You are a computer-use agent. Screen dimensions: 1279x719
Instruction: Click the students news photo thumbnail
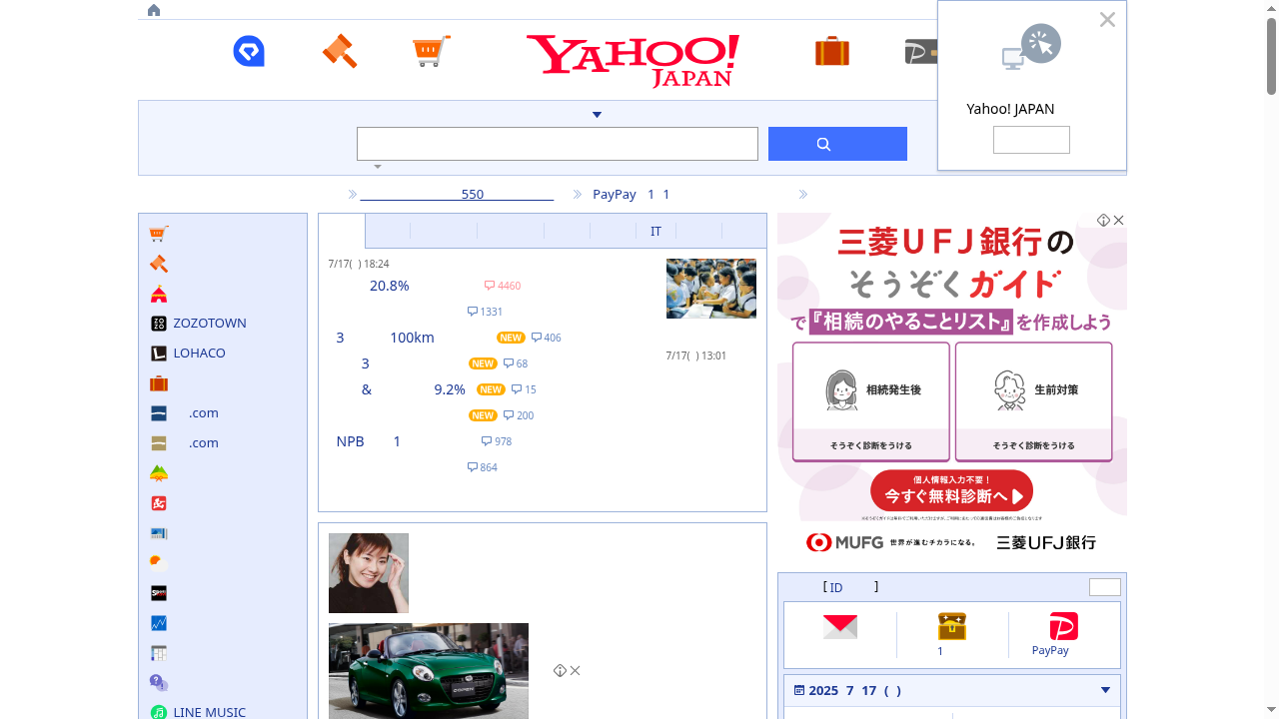[x=711, y=289]
